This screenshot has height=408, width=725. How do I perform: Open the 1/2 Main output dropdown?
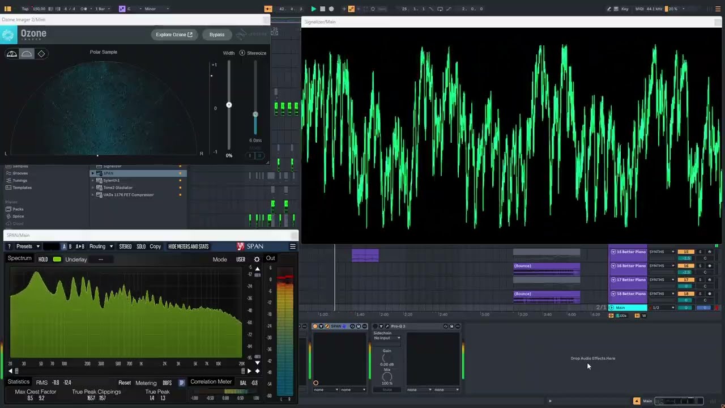(x=663, y=308)
